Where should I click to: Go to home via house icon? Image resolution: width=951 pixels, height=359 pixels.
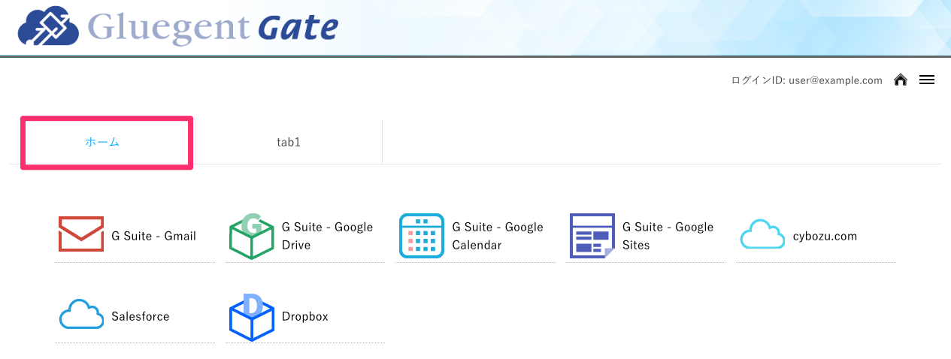tap(900, 80)
